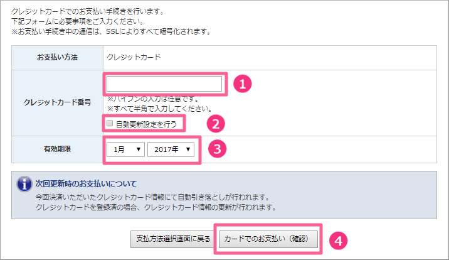Click the credit card number input field
The height and width of the screenshot is (260, 449).
[x=164, y=84]
